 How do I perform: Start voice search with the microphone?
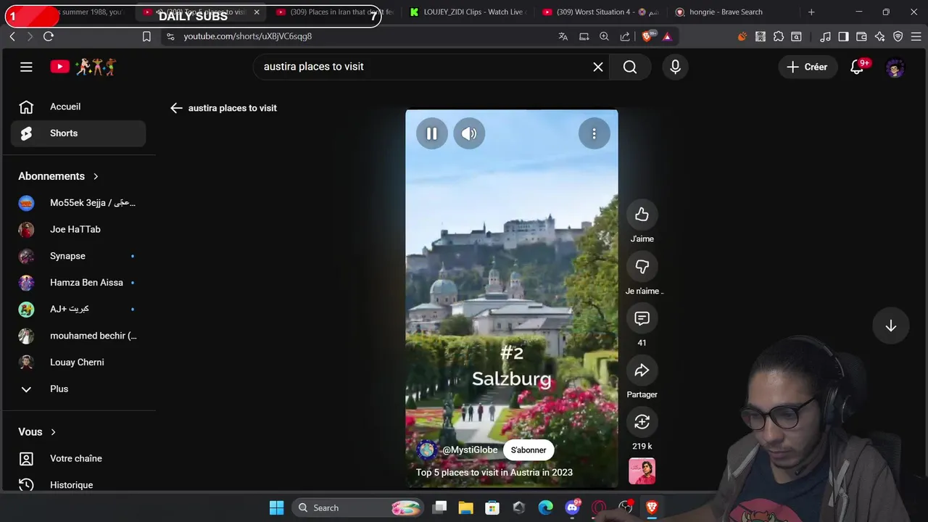tap(675, 67)
